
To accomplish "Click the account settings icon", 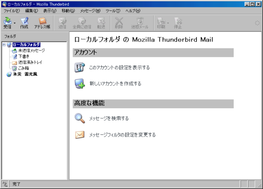I will (x=79, y=67).
